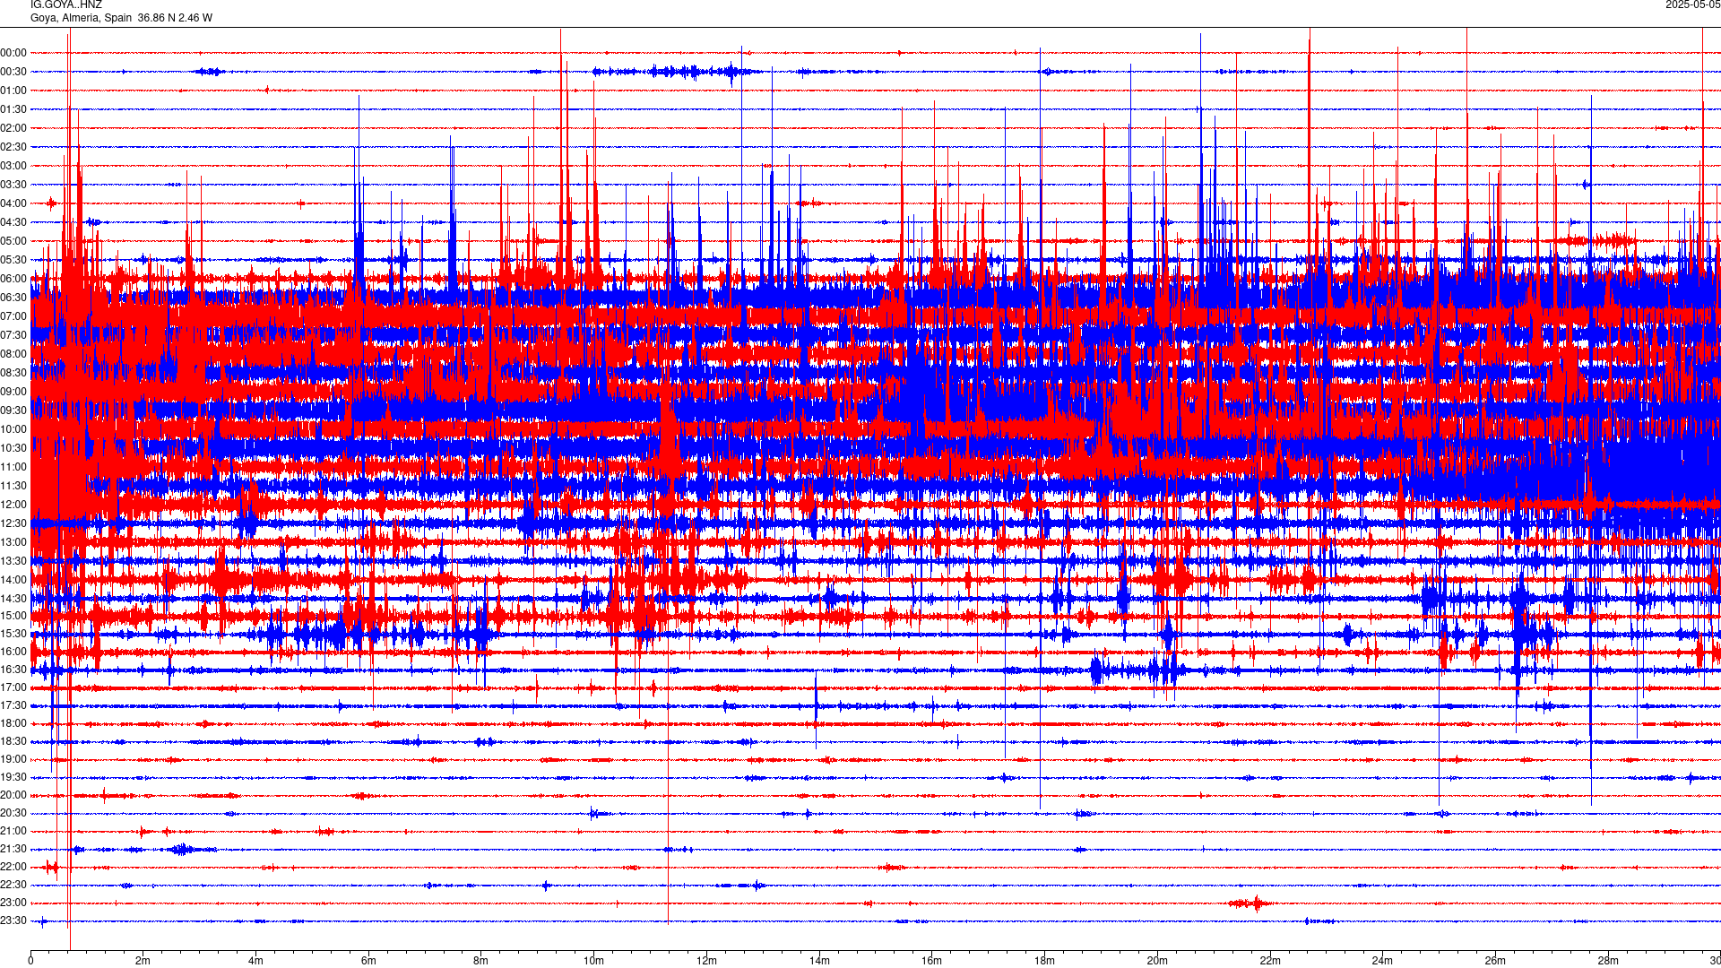
Task: Select the 01:30 time row label
Action: 13,109
